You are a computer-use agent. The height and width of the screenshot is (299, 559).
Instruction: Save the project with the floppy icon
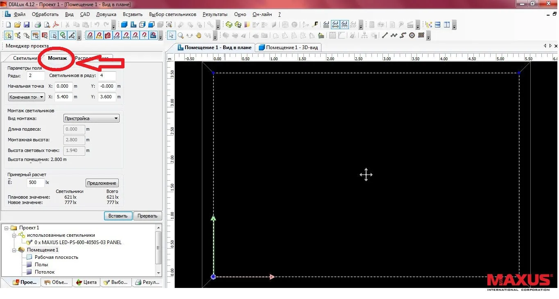[26, 25]
